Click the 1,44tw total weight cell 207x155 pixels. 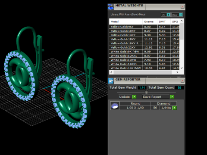[166, 108]
